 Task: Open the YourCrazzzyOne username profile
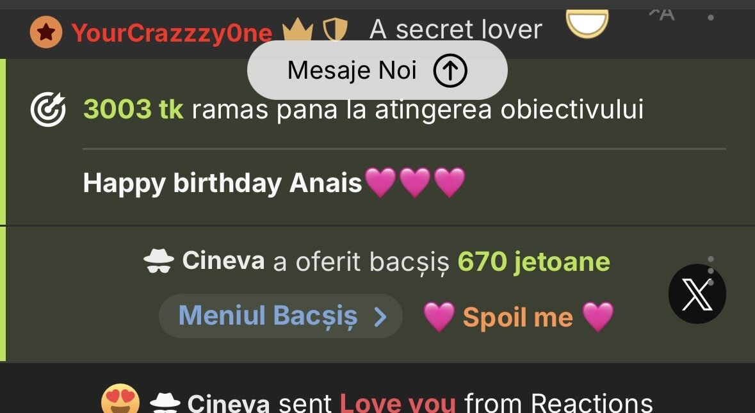point(171,33)
